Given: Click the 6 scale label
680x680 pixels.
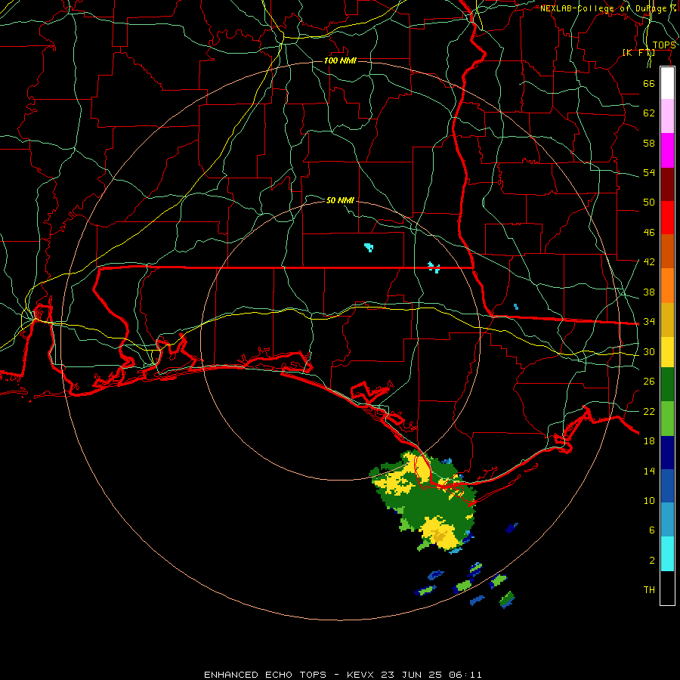Looking at the screenshot, I should pos(651,530).
